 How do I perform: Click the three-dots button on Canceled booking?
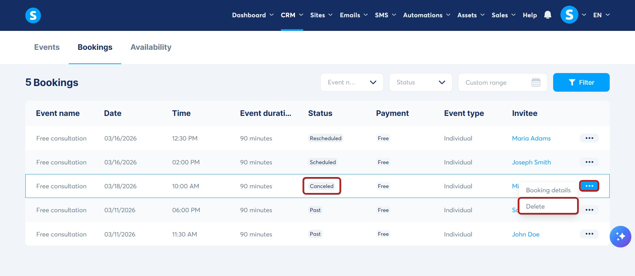[589, 186]
